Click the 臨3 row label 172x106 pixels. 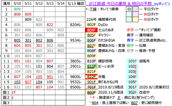(x=6, y=103)
